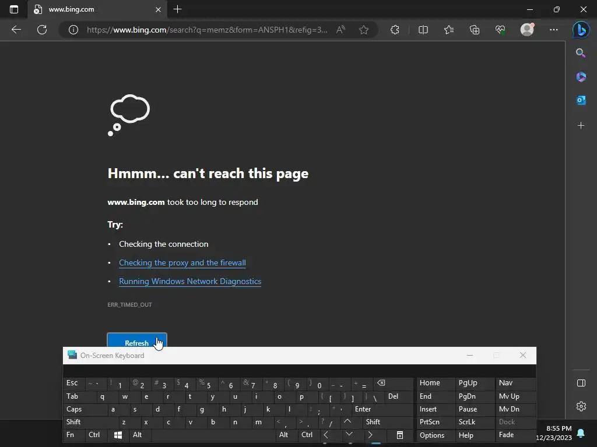Close the www.bing.com tab
The image size is (597, 447).
(158, 9)
